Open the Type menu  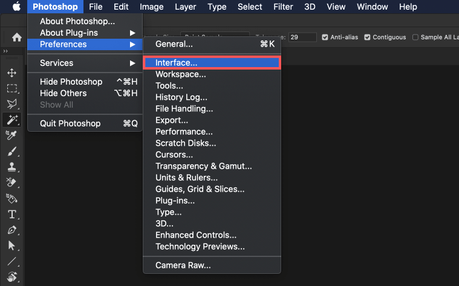pos(217,7)
